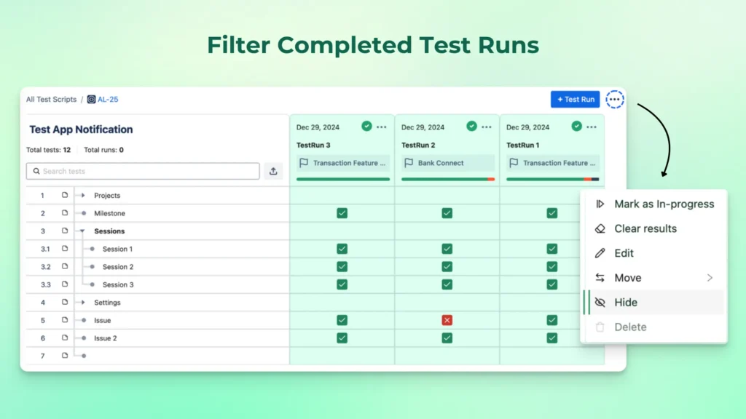Viewport: 746px width, 419px height.
Task: Click TestRun 1 completed status checkmark
Action: pos(577,126)
